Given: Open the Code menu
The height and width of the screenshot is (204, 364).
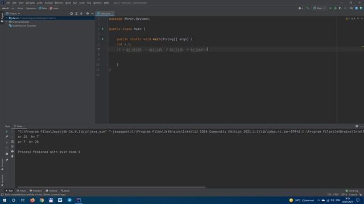Looking at the screenshot, I should point(40,3).
